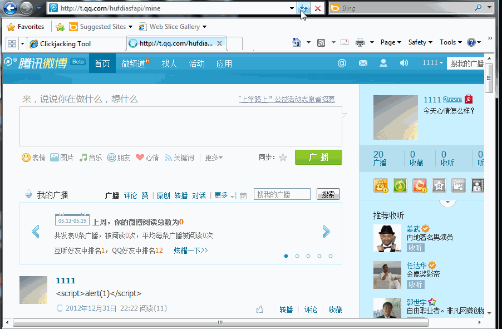This screenshot has height=329, width=502.
Task: Toggle the 同步 sync star icon
Action: point(283,158)
